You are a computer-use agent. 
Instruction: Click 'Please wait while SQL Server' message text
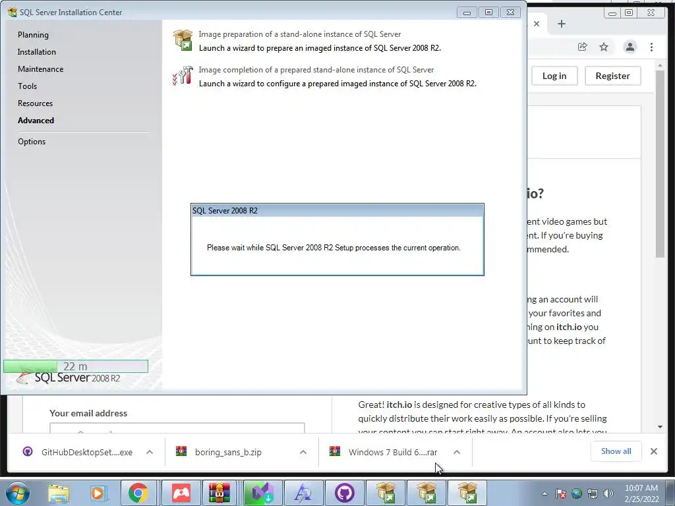tap(334, 248)
